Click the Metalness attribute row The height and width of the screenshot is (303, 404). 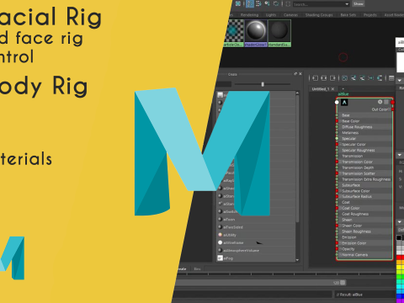click(365, 133)
